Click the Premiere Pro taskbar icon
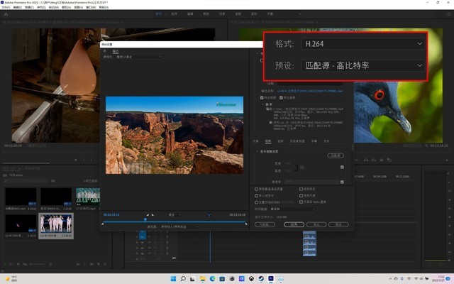 pyautogui.click(x=271, y=279)
